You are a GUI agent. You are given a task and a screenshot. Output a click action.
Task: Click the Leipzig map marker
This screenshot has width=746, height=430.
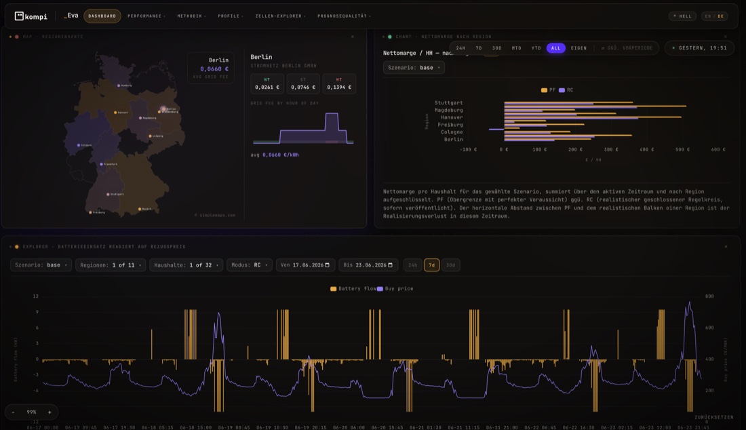click(x=151, y=136)
